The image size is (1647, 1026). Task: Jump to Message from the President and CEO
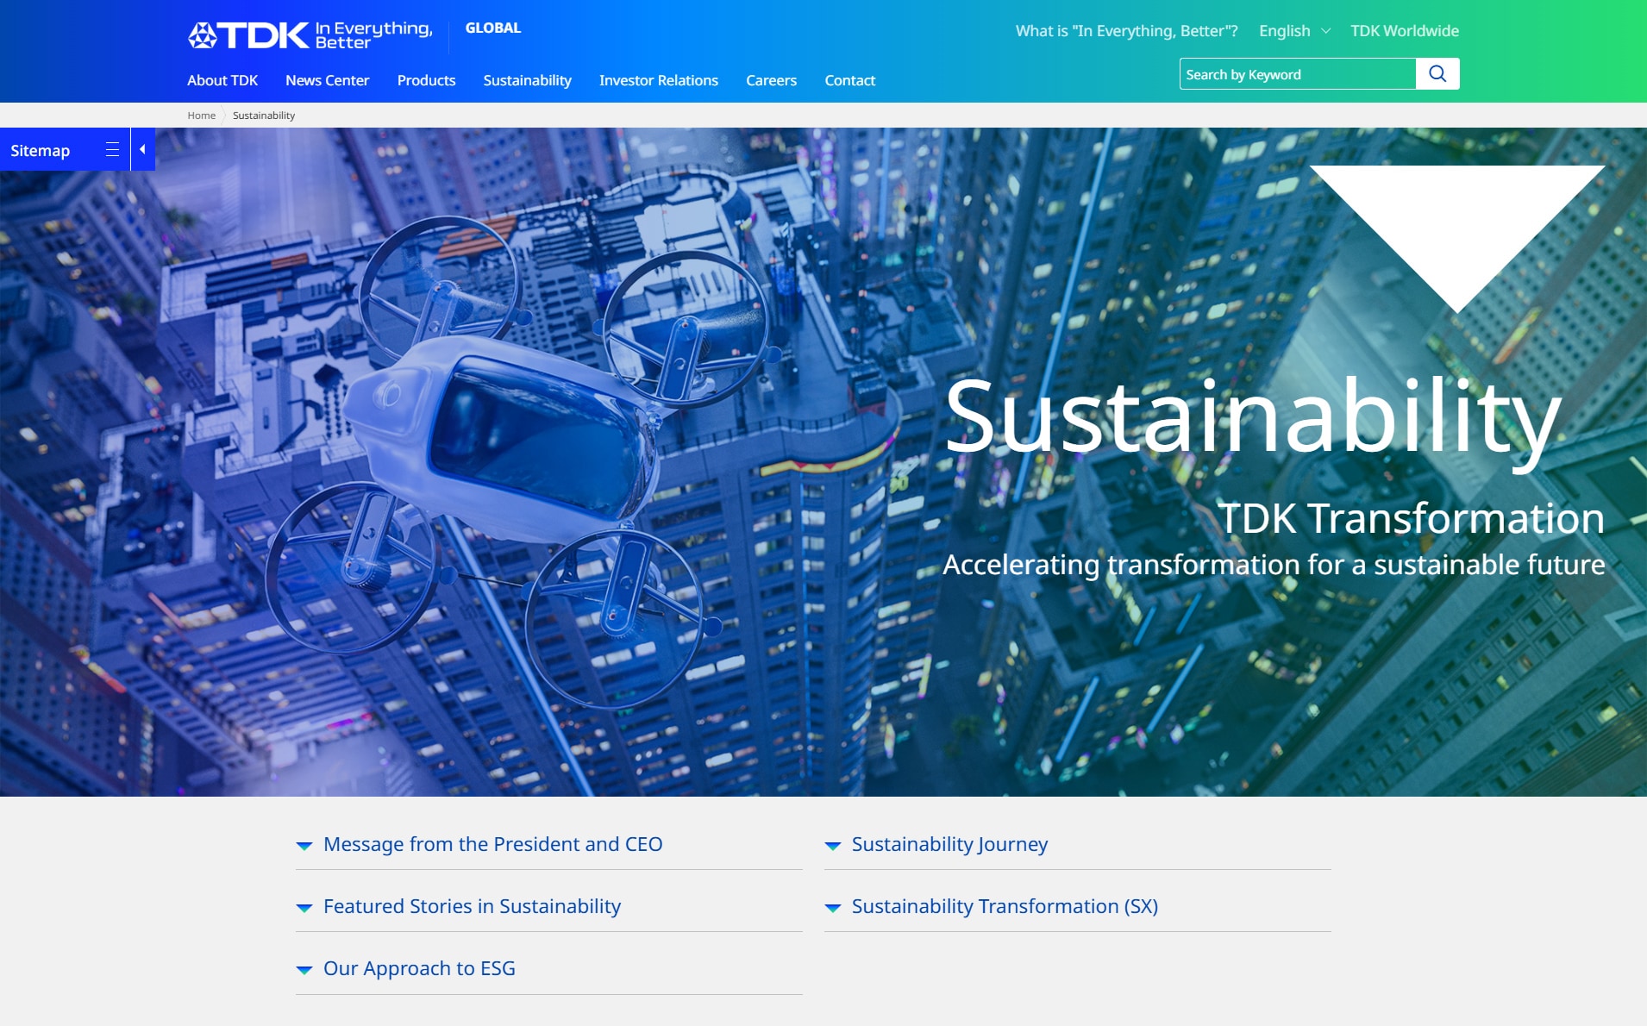coord(493,844)
